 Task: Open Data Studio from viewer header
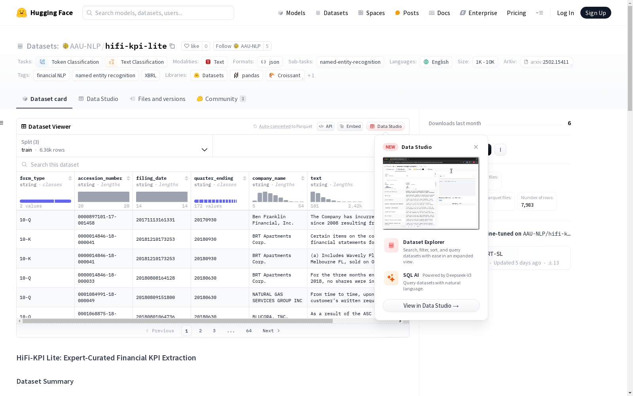[386, 126]
